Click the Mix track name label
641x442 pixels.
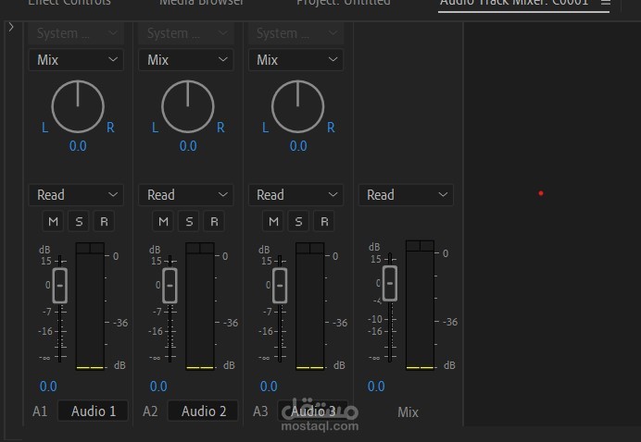pos(408,412)
